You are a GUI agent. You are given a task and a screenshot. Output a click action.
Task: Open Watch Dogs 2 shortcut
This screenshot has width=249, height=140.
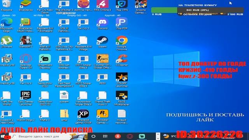pyautogui.click(x=26, y=115)
